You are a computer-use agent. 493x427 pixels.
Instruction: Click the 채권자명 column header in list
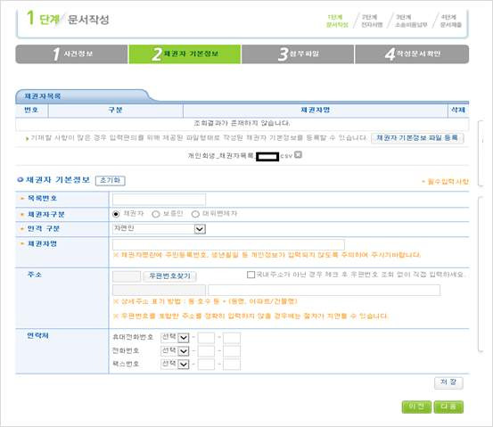coord(316,110)
